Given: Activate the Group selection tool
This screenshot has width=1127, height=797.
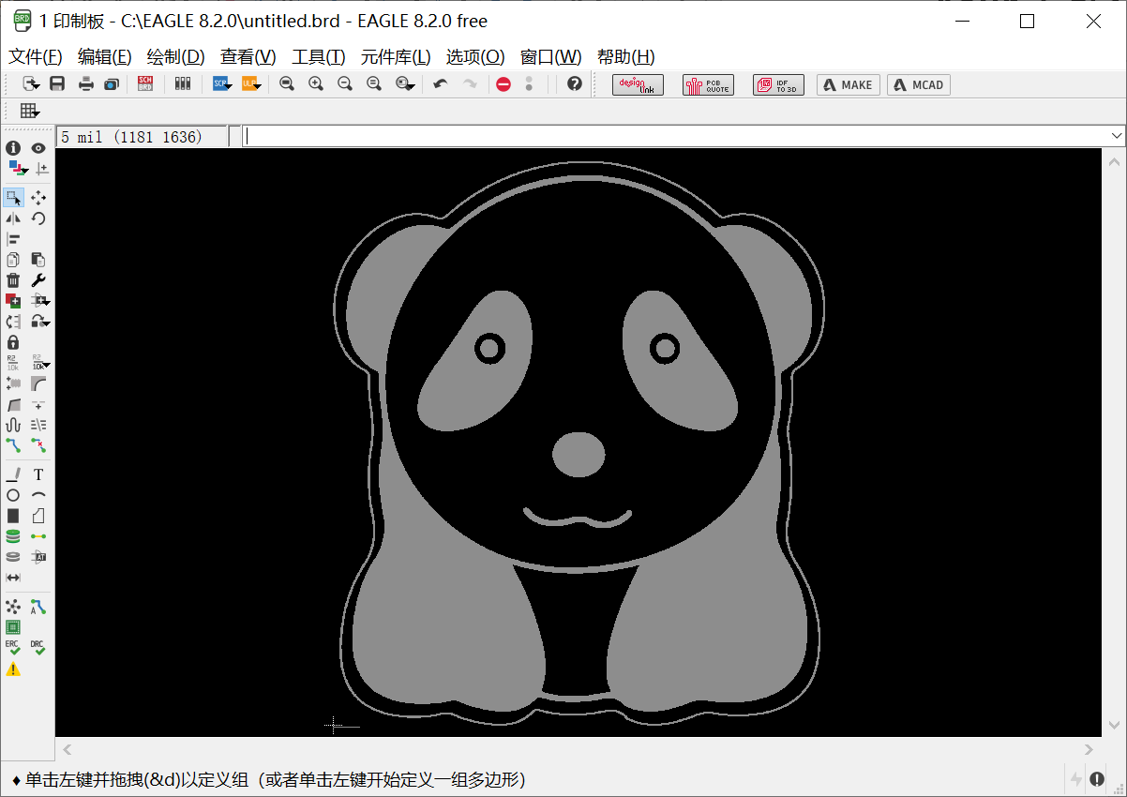Looking at the screenshot, I should click(x=13, y=198).
